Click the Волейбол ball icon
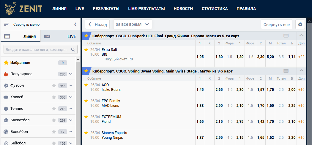Viewport: 312px width, 145px height. coord(6,131)
